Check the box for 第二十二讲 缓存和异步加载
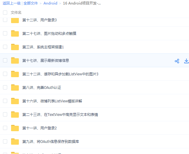 click(x=5, y=74)
